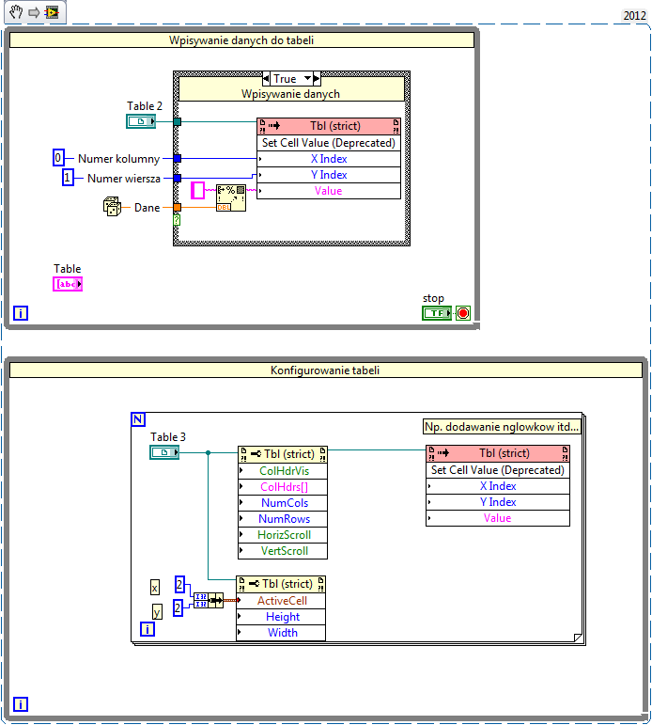Click the teal Table 2 tunnel on case structure
This screenshot has height=725, width=652.
click(x=177, y=122)
